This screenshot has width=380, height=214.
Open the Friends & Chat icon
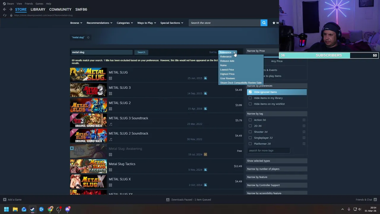(375, 200)
